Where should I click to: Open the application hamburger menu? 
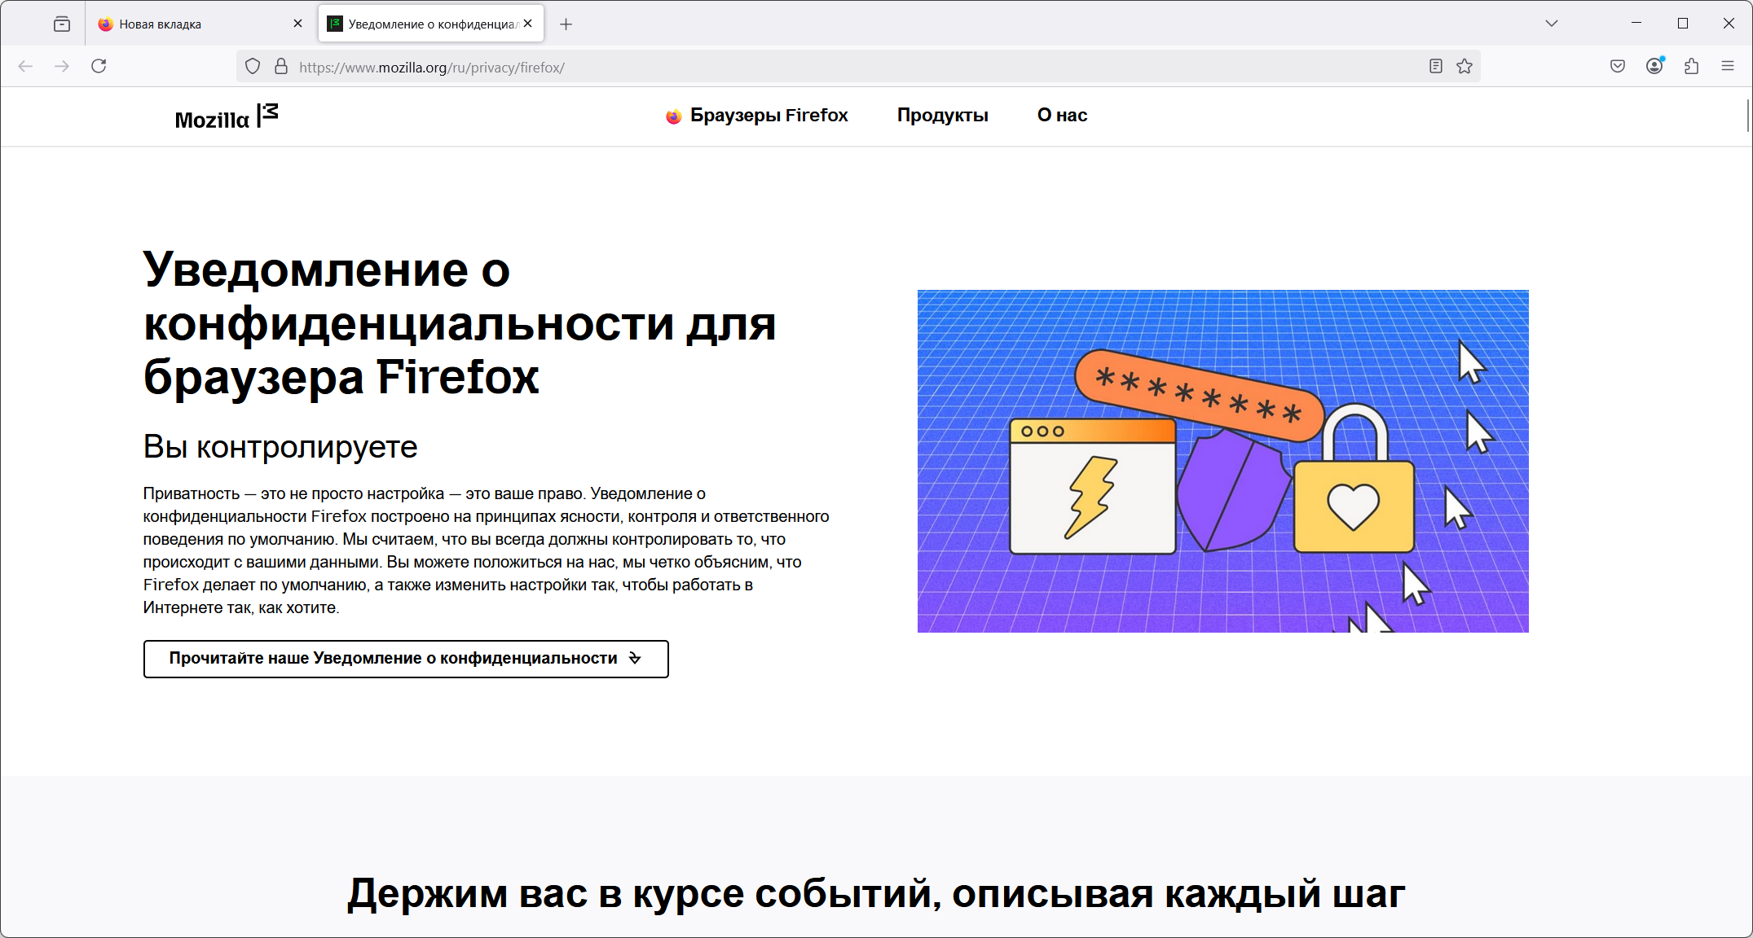1728,67
